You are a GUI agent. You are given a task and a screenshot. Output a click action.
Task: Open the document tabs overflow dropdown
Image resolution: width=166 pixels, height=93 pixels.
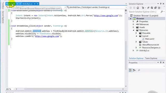coord(126,4)
